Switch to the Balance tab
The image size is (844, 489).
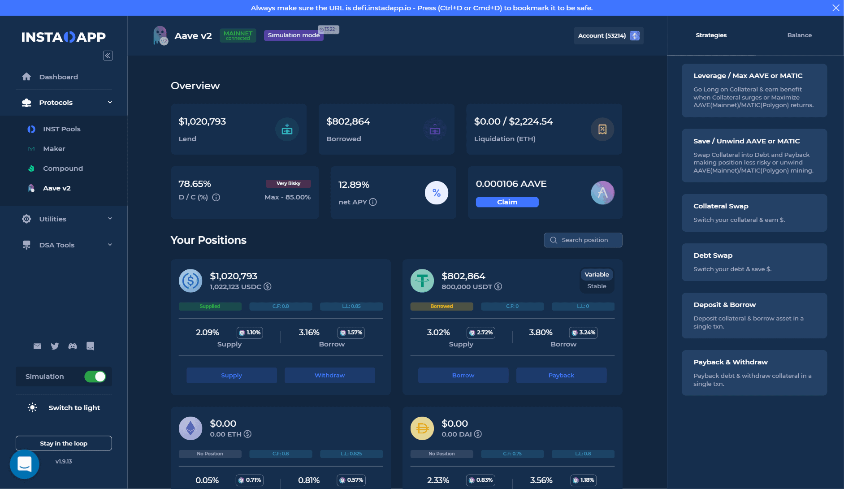click(799, 35)
